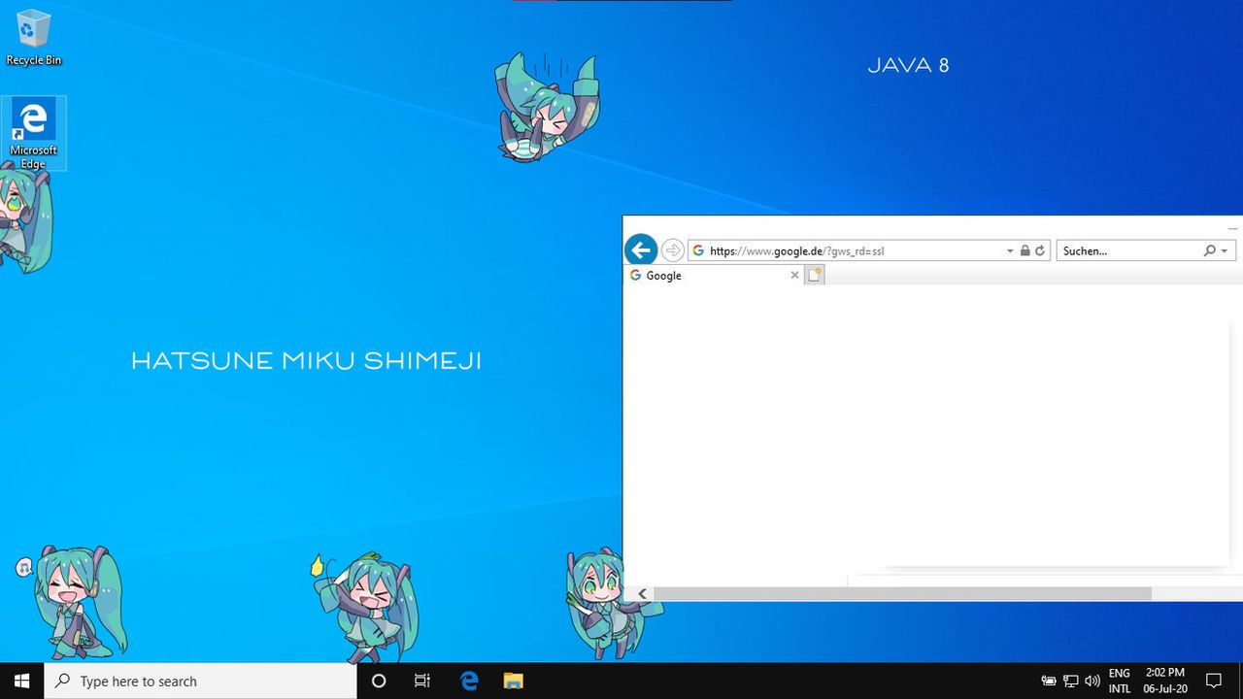Click the taskbar search box
Screen dimensions: 1243x699
point(200,681)
